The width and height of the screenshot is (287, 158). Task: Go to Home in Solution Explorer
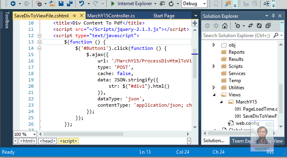coord(225,26)
